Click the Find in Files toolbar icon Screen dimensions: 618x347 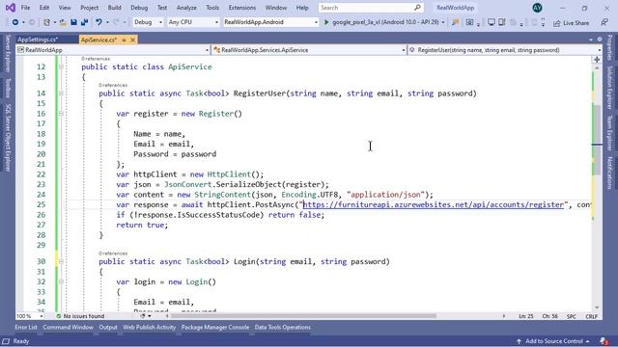455,22
